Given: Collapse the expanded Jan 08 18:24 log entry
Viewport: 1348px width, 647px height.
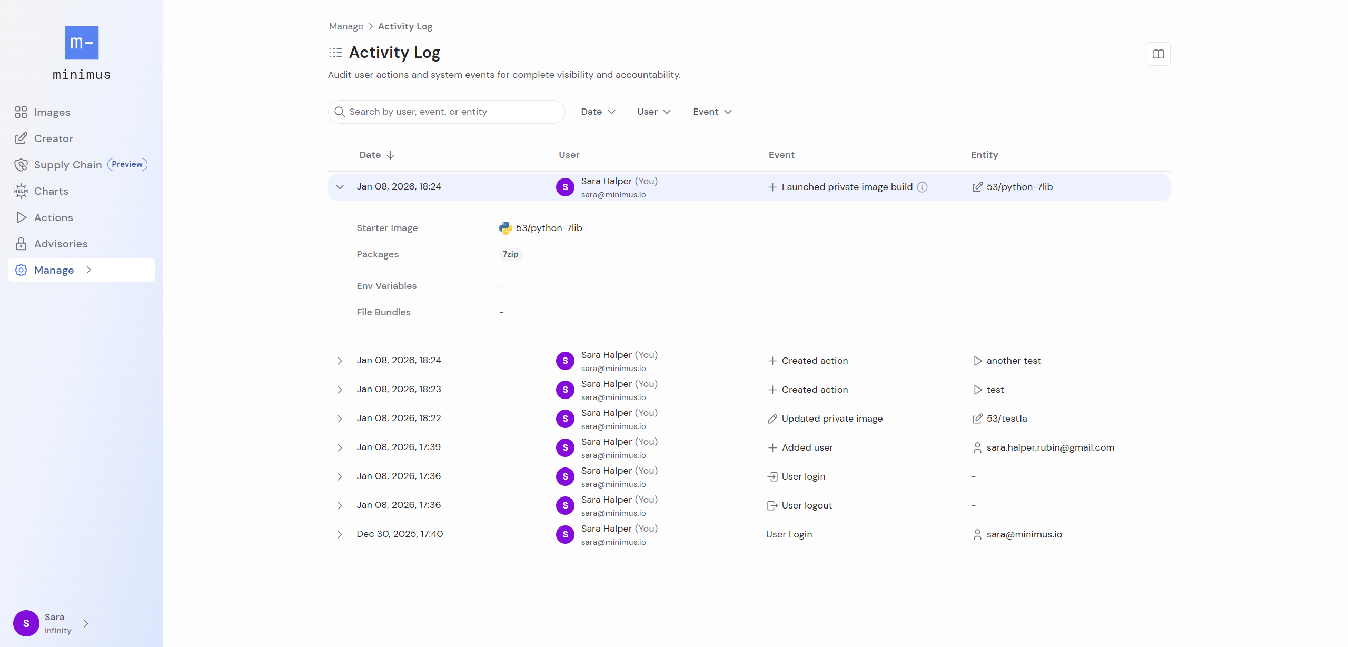Looking at the screenshot, I should 340,187.
